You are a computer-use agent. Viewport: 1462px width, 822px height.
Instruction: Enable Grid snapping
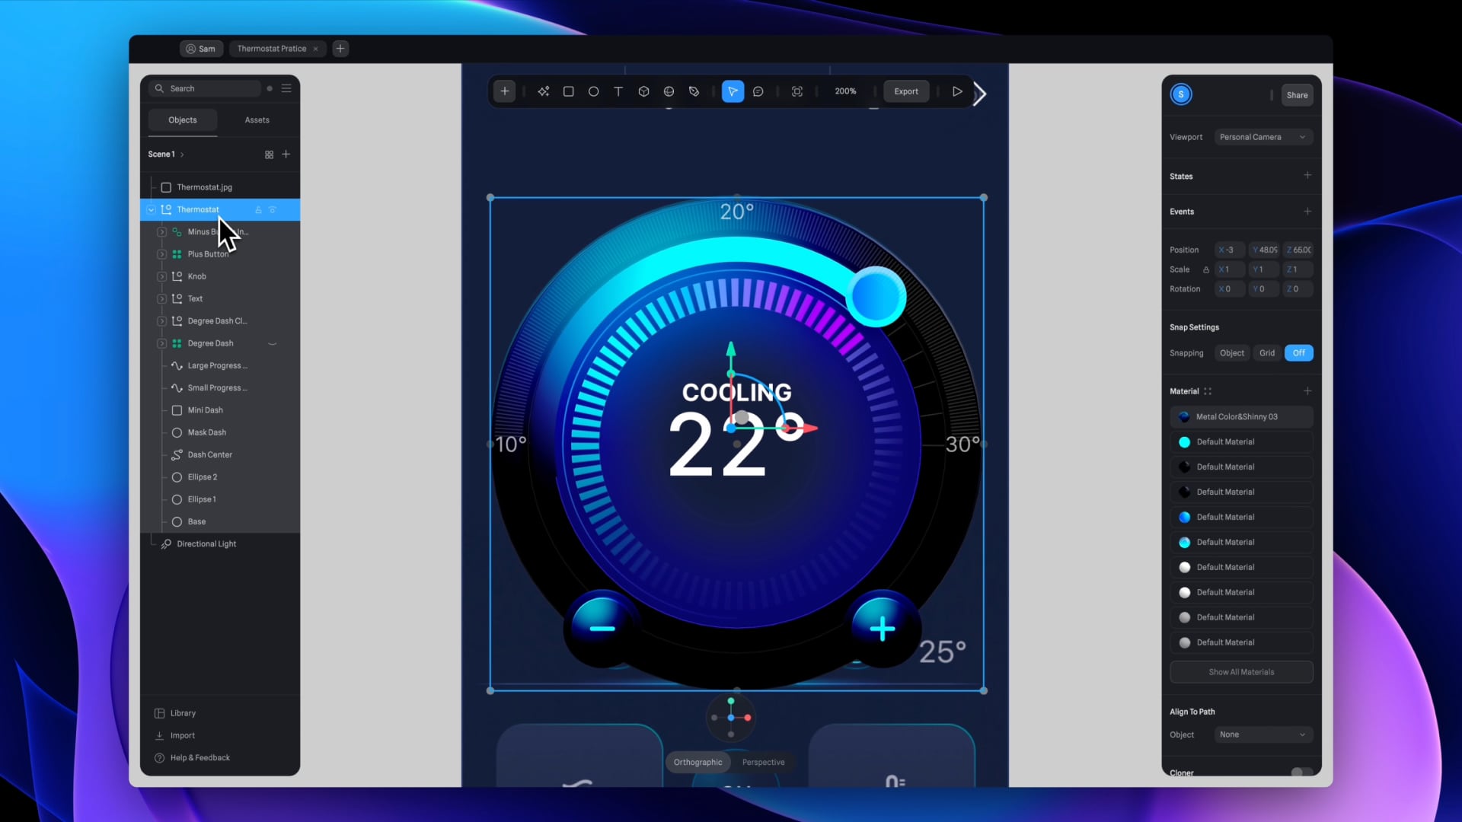pos(1266,353)
